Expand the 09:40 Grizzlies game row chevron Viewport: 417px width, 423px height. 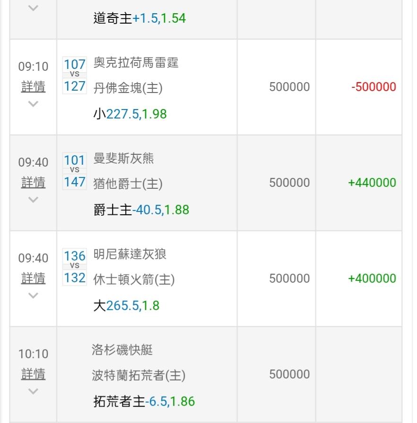(x=33, y=200)
